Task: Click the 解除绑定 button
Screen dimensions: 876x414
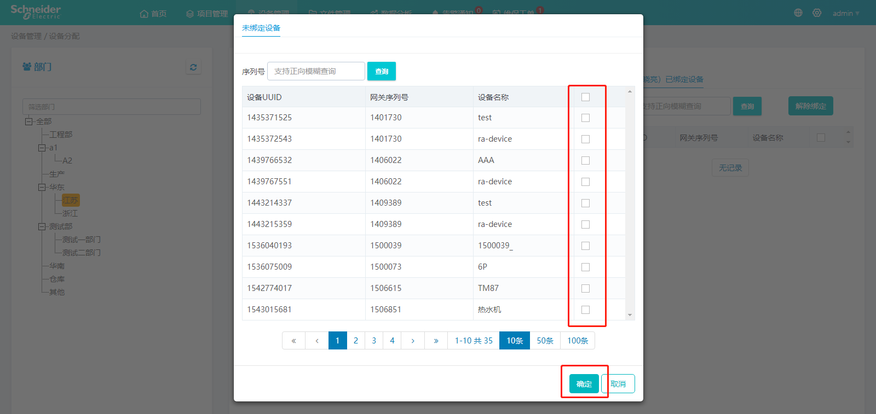Action: point(811,106)
